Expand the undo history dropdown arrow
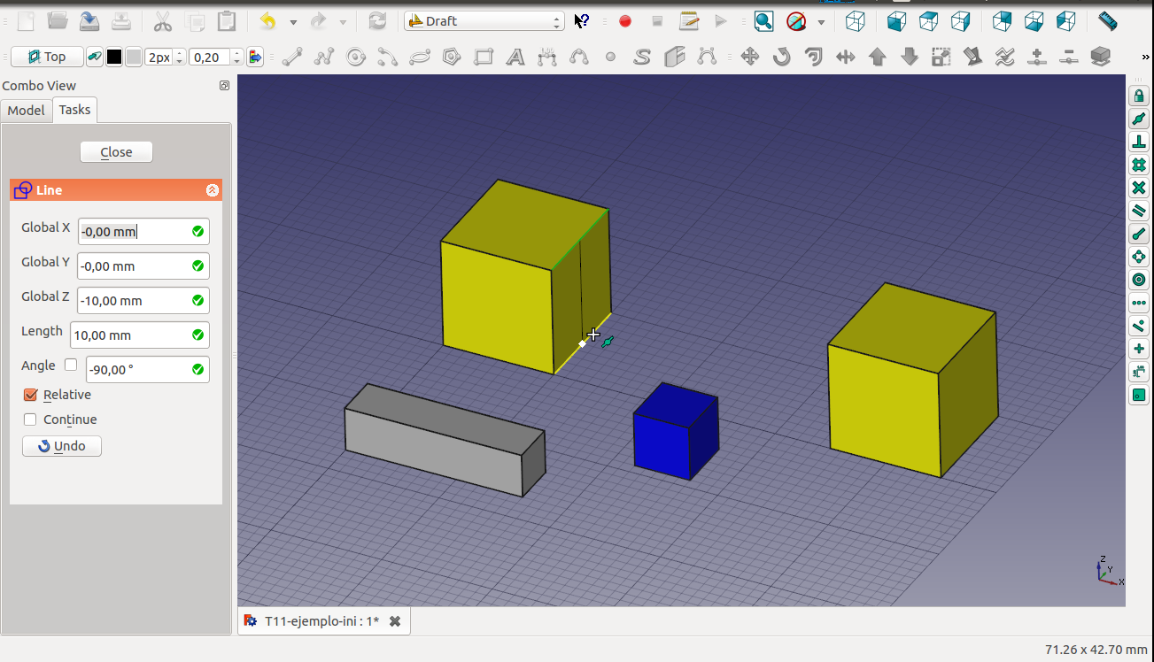The width and height of the screenshot is (1154, 662). [293, 21]
